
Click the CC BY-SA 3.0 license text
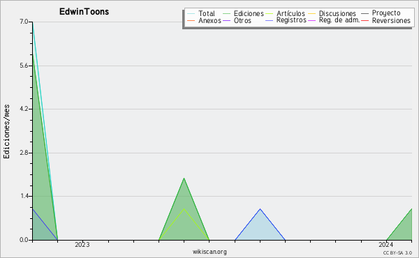[397, 252]
